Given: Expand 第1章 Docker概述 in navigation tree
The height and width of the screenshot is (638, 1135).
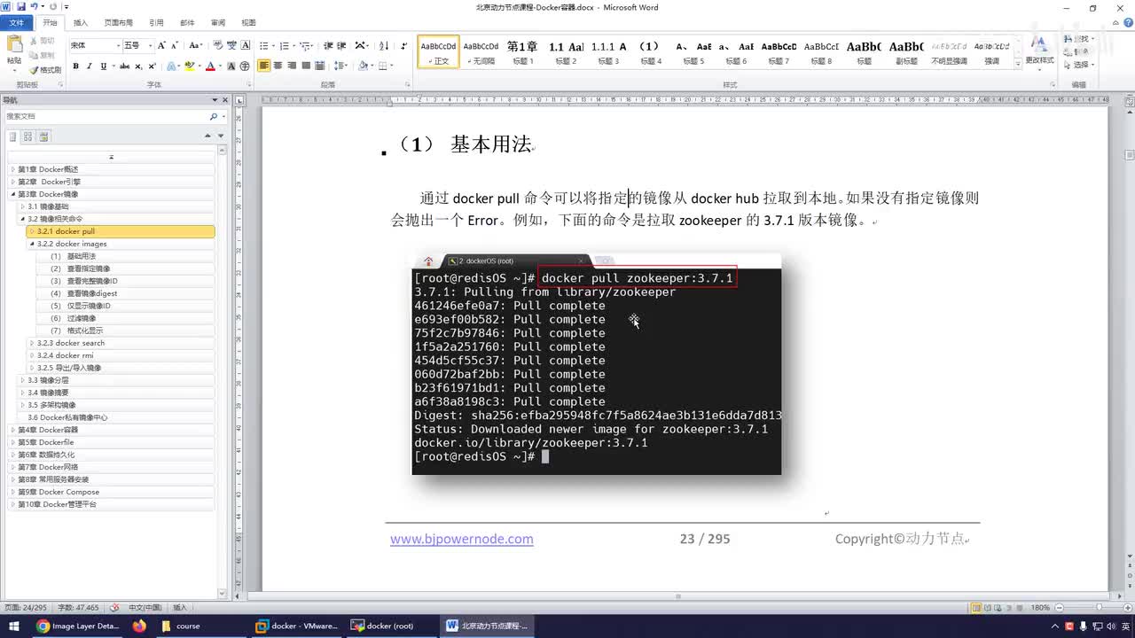Looking at the screenshot, I should (12, 169).
